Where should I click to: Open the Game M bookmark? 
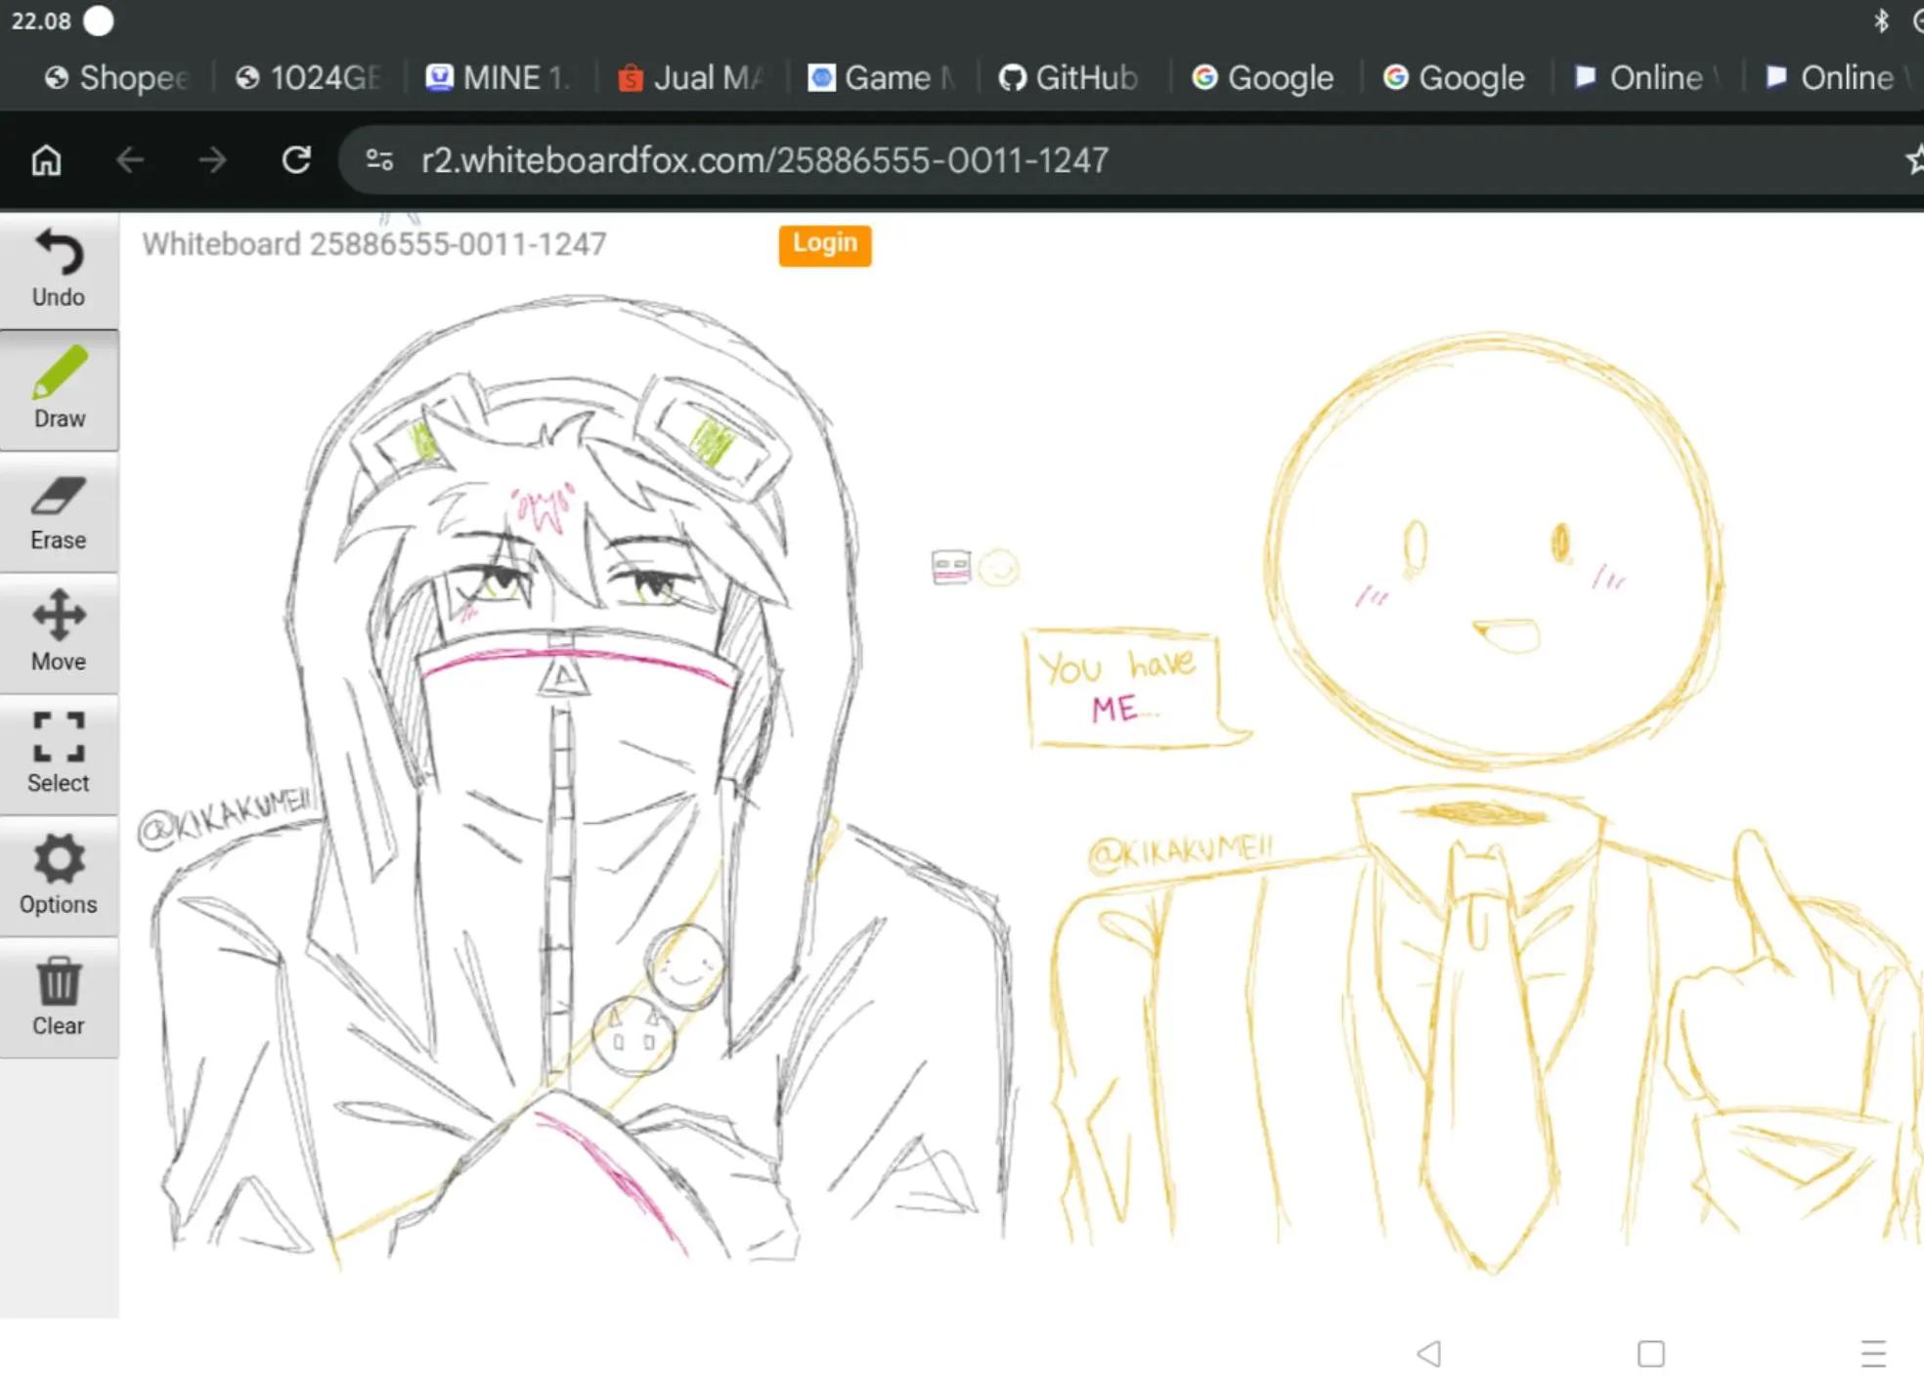tap(881, 77)
